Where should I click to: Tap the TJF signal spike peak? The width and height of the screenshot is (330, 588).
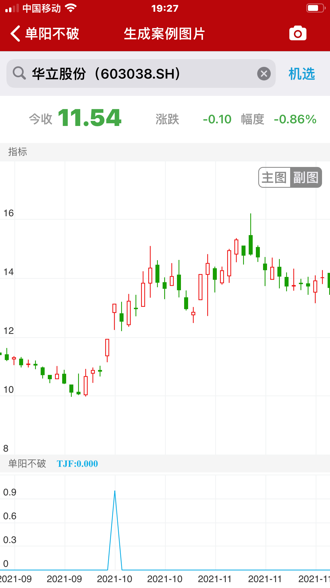click(115, 491)
